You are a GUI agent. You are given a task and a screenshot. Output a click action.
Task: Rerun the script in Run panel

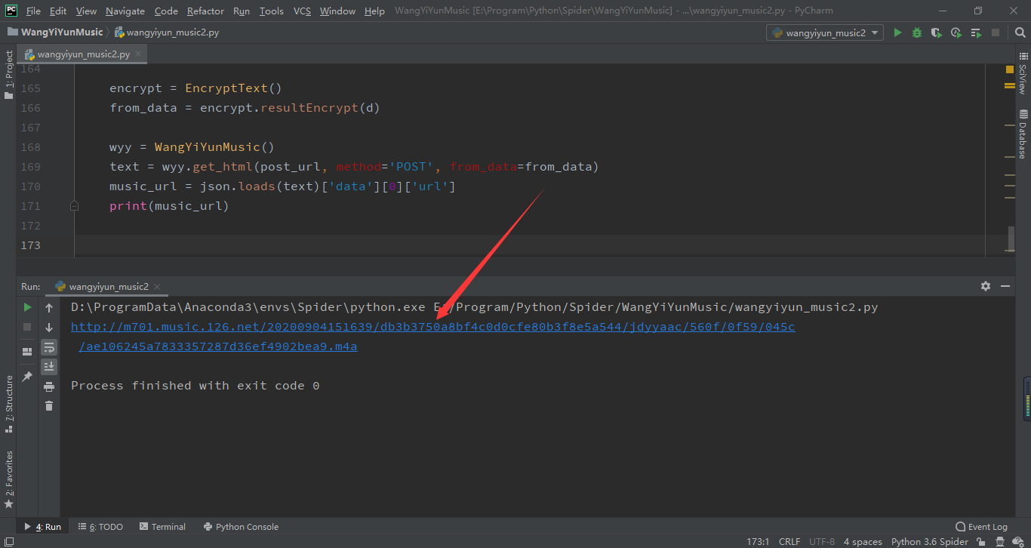coord(27,307)
